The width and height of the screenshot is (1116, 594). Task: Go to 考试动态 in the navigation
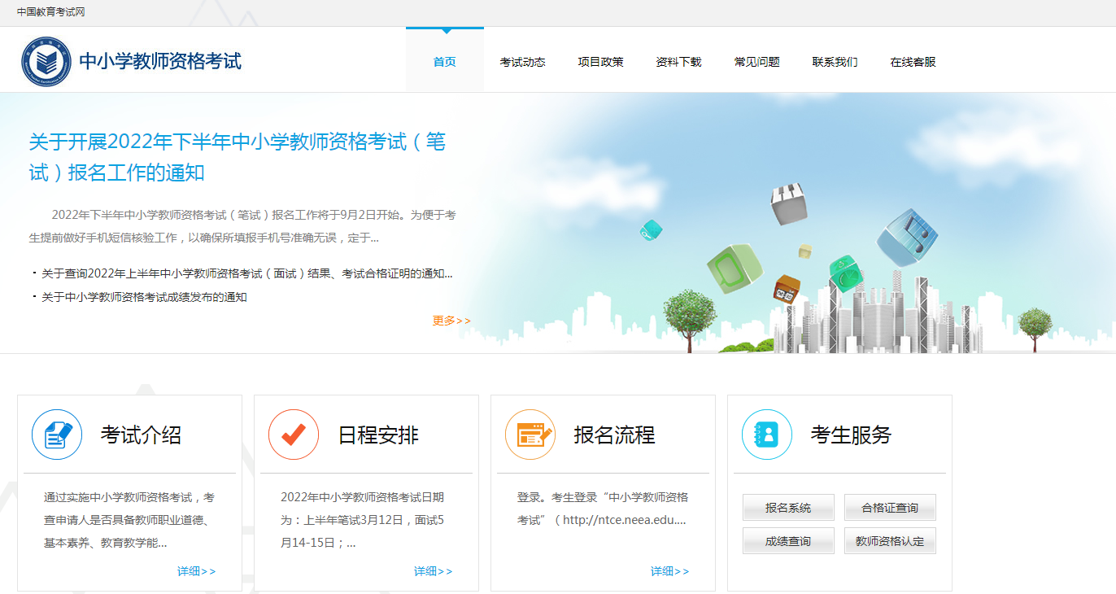click(522, 62)
